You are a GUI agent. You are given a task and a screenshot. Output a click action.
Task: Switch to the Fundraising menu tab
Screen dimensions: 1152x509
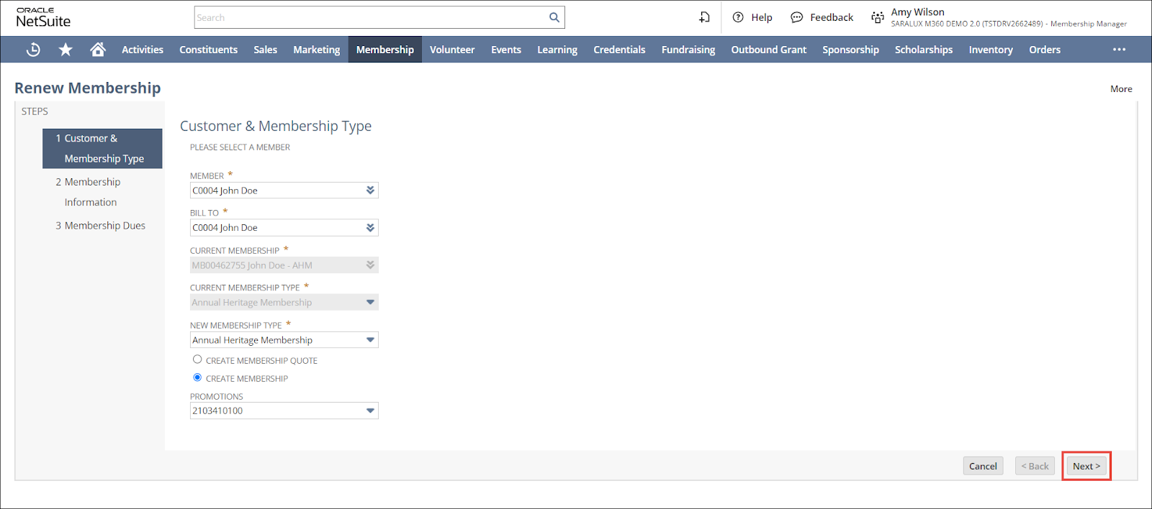[x=688, y=50]
